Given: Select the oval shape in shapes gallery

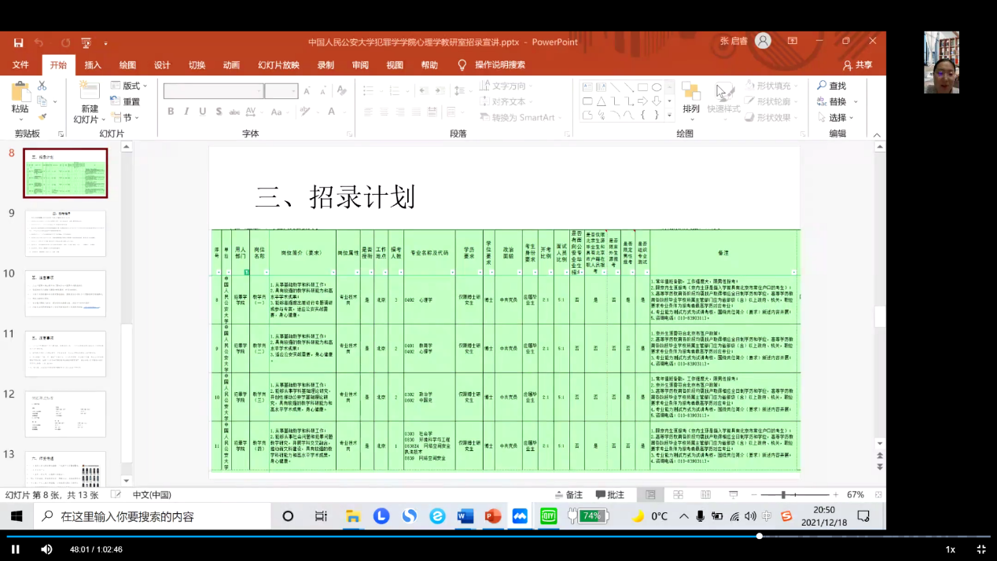Looking at the screenshot, I should [657, 87].
